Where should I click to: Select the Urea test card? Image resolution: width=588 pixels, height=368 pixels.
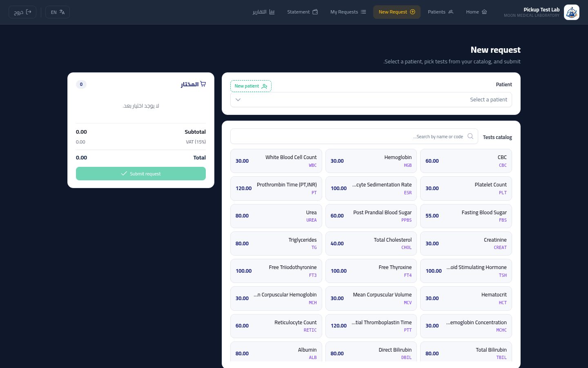click(276, 216)
